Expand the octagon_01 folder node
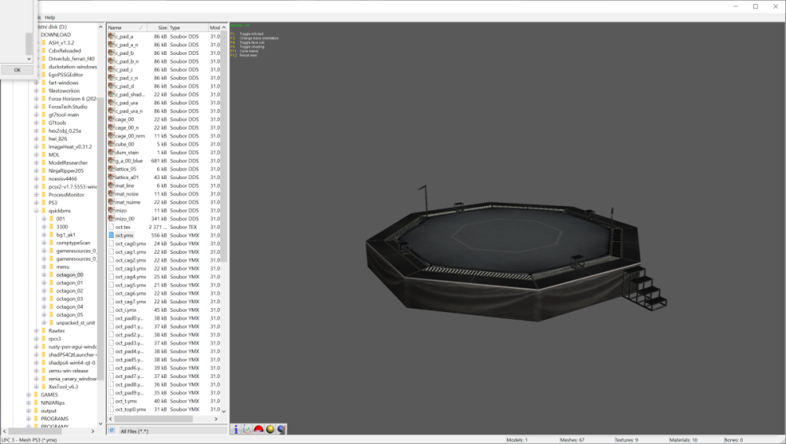This screenshot has height=444, width=786. point(43,283)
